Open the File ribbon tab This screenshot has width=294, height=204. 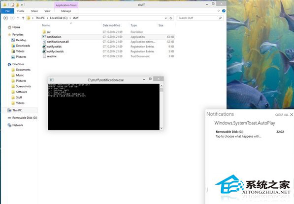[x=7, y=11]
